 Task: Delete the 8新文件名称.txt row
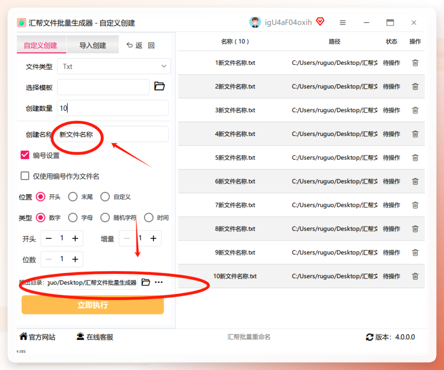pyautogui.click(x=415, y=229)
